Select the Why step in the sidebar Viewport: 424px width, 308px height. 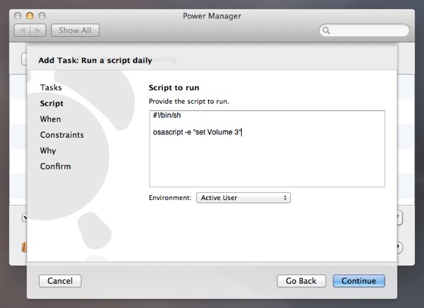click(48, 151)
